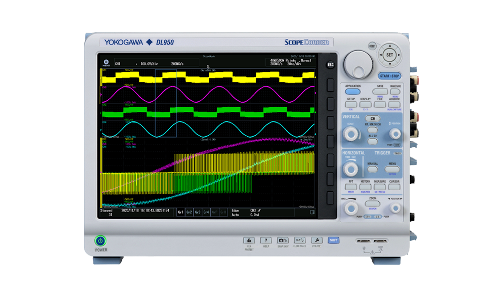Select the Gr4 display group tab
Screen dimensions: 490x295
tap(206, 212)
